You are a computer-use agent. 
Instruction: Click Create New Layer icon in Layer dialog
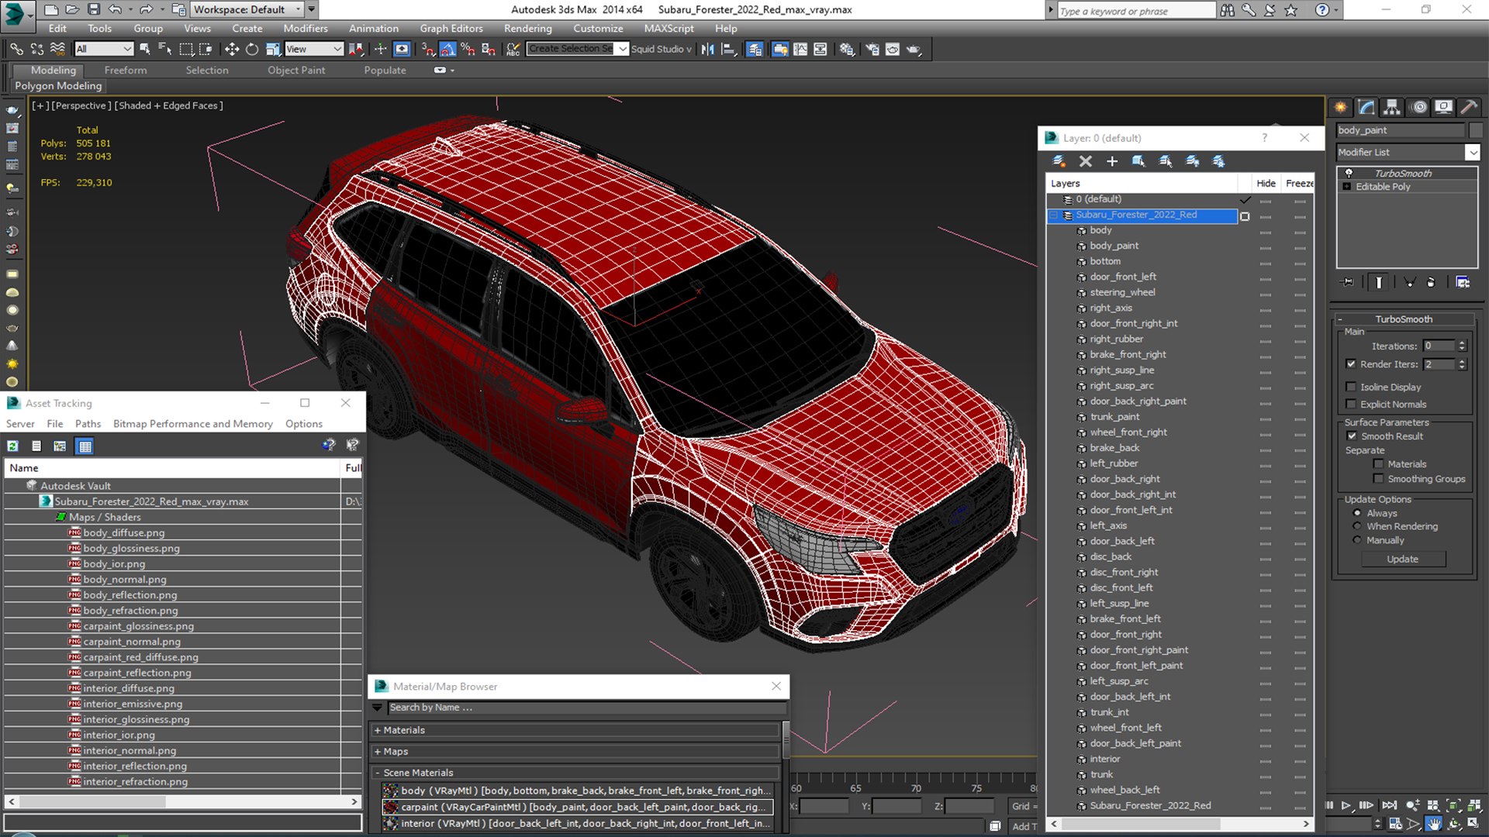point(1059,161)
